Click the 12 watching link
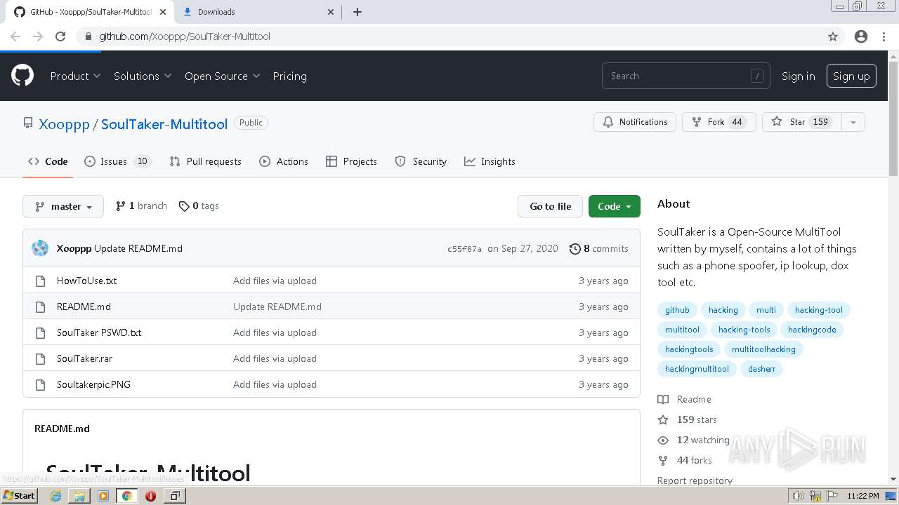Viewport: 899px width, 505px height. tap(694, 440)
